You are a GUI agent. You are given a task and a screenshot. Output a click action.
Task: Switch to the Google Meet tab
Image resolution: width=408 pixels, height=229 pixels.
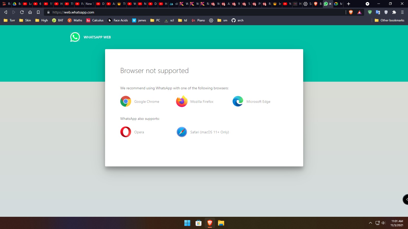[x=338, y=4]
